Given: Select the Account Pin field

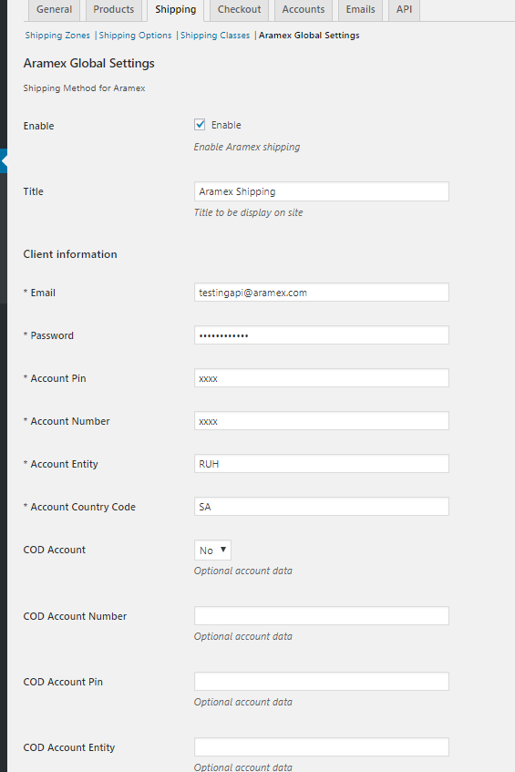Looking at the screenshot, I should [322, 378].
